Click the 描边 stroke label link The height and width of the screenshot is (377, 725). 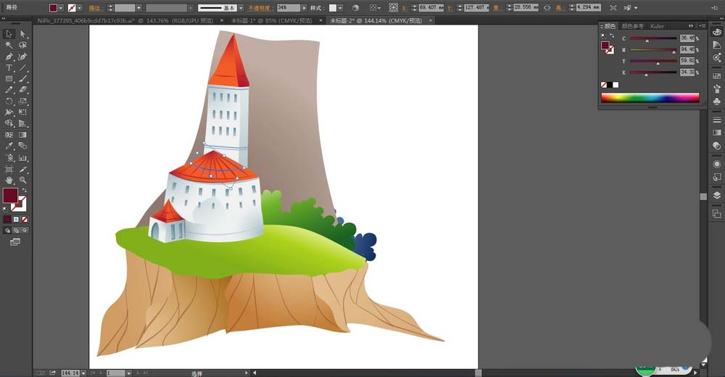tap(94, 7)
